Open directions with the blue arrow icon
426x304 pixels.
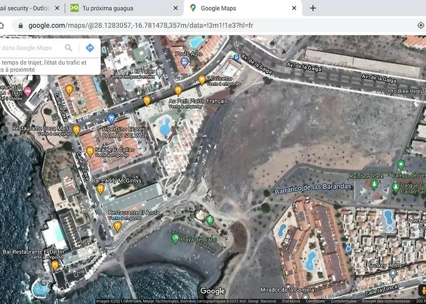click(x=90, y=48)
